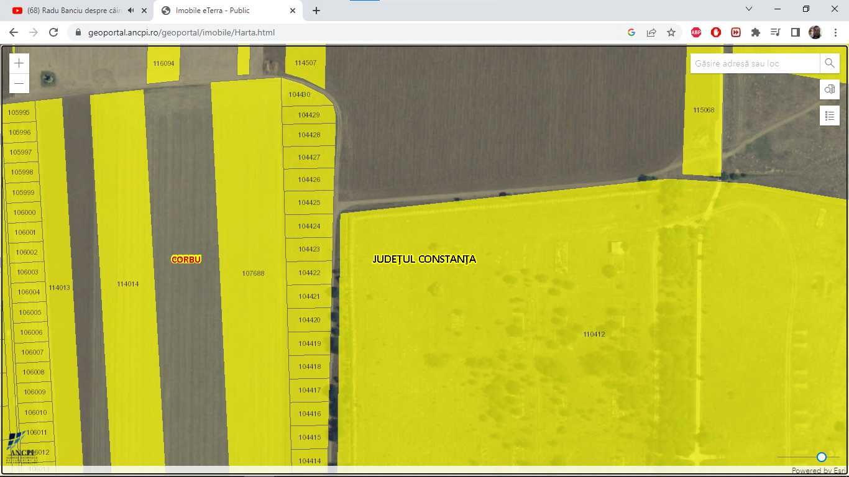849x477 pixels.
Task: Toggle the browser side panel
Action: (x=796, y=32)
